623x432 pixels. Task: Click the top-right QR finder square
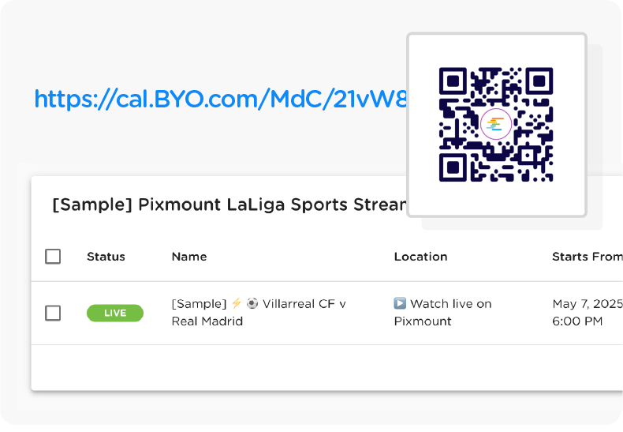click(539, 81)
